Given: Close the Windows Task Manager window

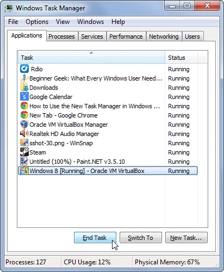Looking at the screenshot, I should [x=207, y=6].
